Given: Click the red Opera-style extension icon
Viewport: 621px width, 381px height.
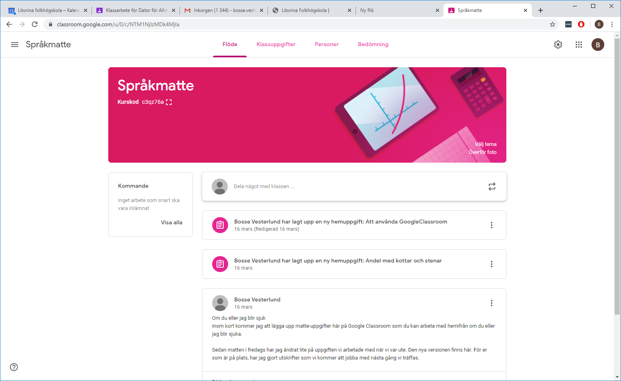Looking at the screenshot, I should (x=581, y=24).
